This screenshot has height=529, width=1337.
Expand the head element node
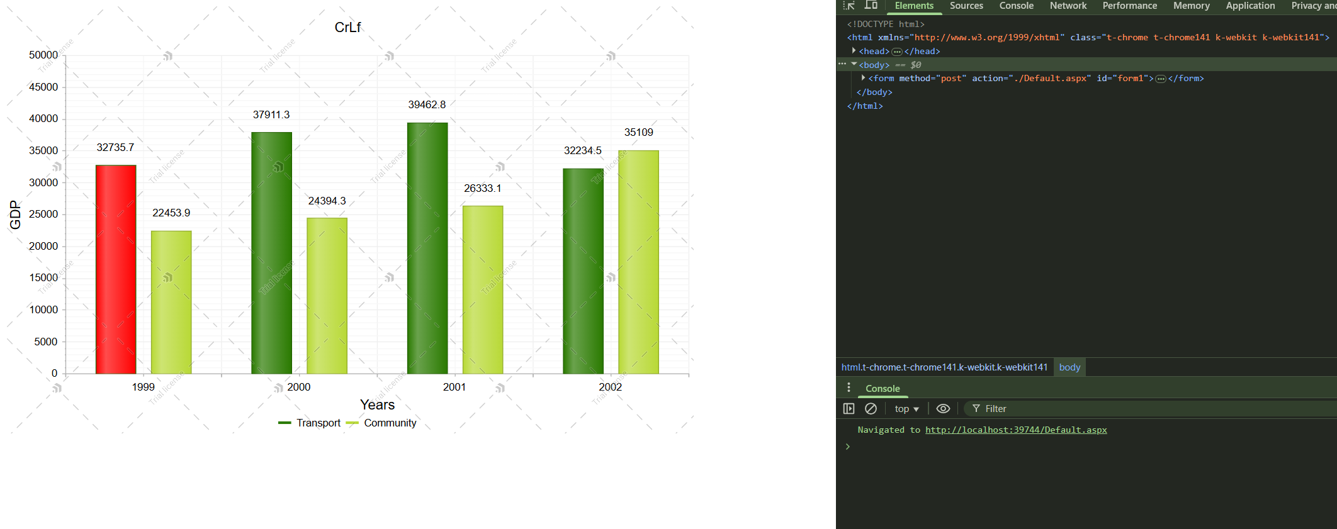(x=854, y=51)
